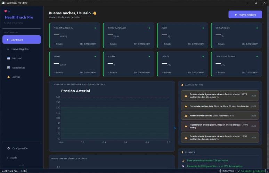Viewport: 269px width, 173px height.
Task: Open the 136/76 mmHg blood pressure alert
Action: (220, 95)
